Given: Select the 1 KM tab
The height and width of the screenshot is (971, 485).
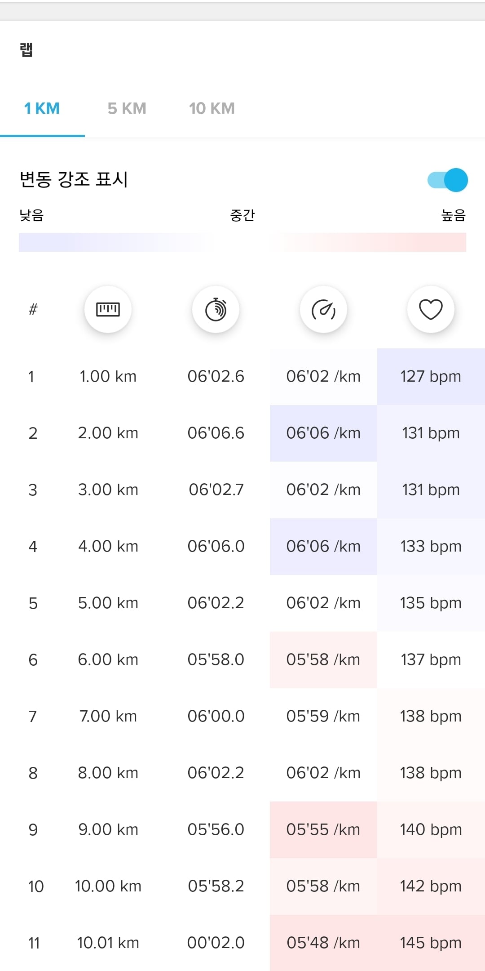Looking at the screenshot, I should 42,108.
